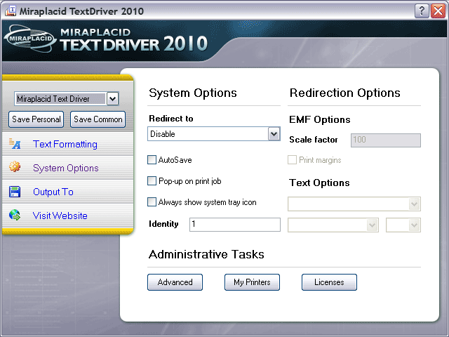Expand the Redirect to dropdown arrow
This screenshot has height=337, width=449.
pos(274,134)
